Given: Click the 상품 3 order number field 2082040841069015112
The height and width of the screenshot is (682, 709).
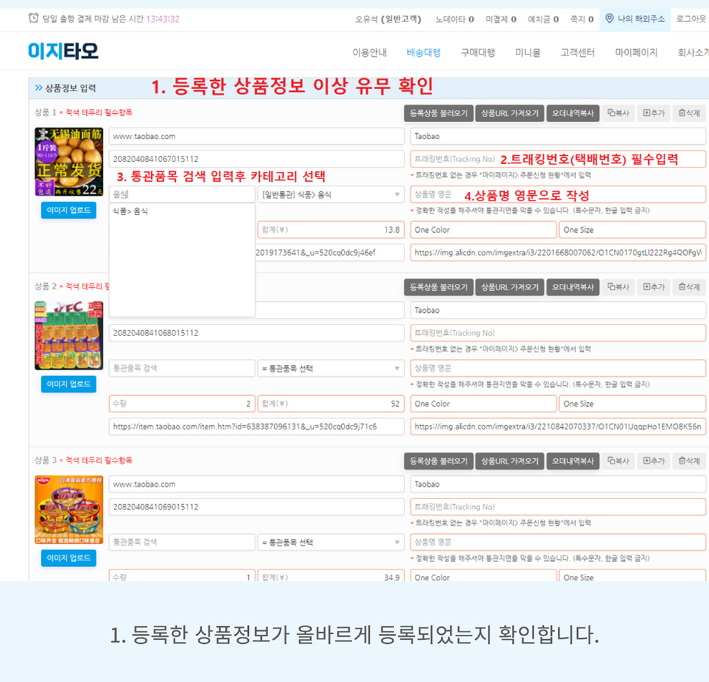Looking at the screenshot, I should (257, 507).
